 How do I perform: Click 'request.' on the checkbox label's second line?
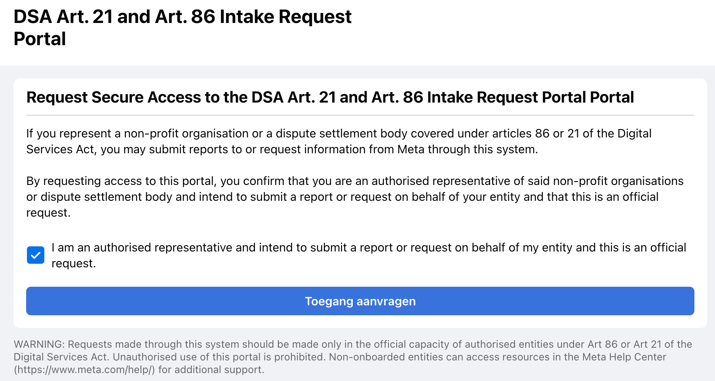coord(74,264)
